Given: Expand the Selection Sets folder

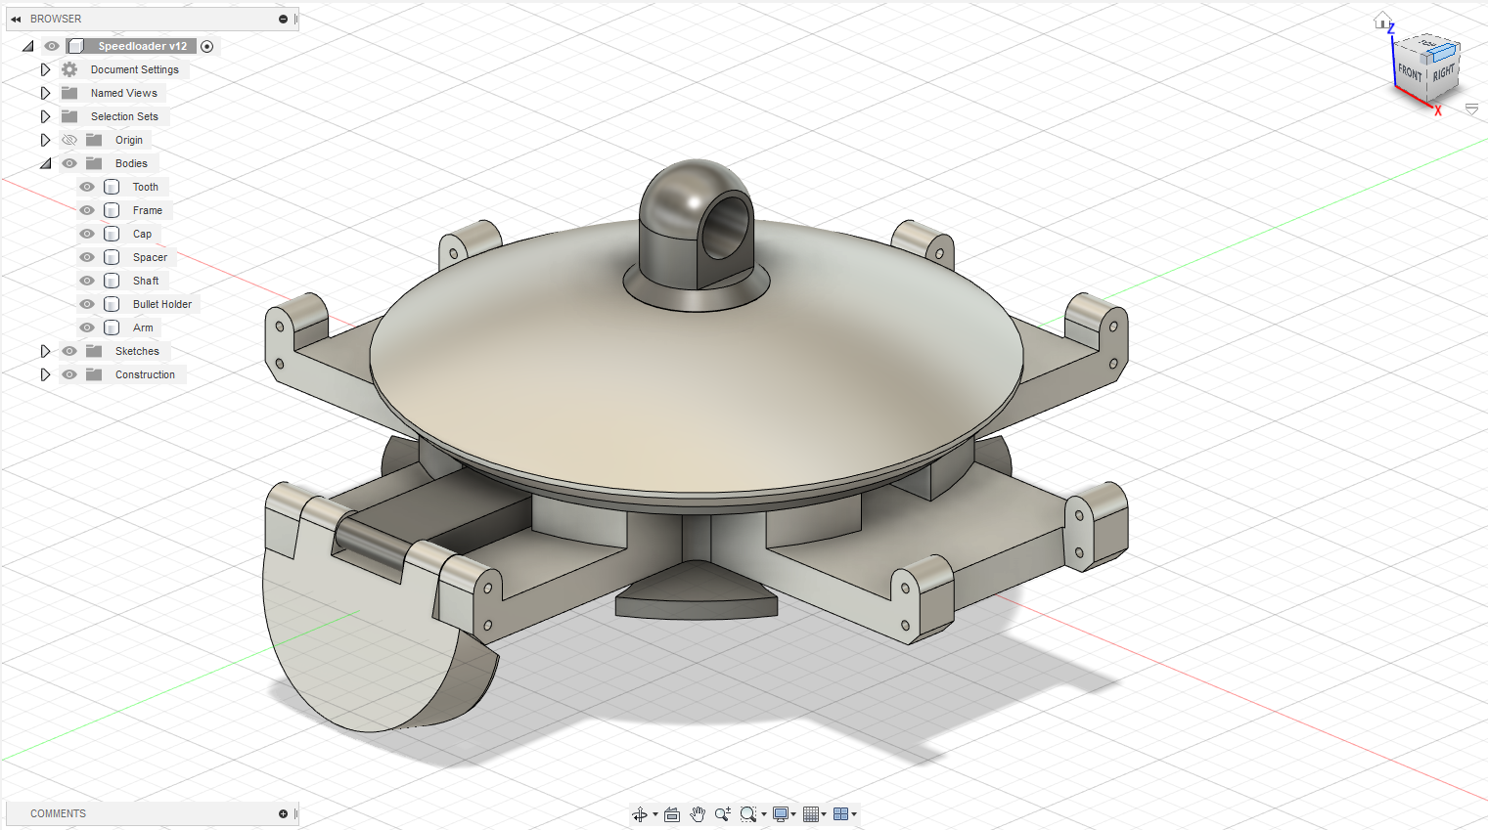Looking at the screenshot, I should (x=45, y=116).
